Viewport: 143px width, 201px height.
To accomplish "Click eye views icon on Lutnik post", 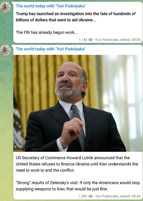I will pos(91,196).
